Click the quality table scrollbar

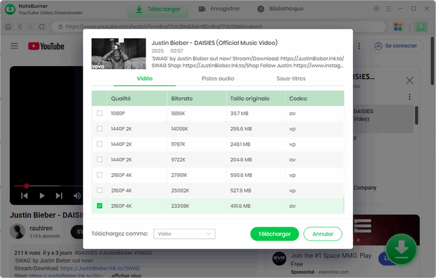344,204
